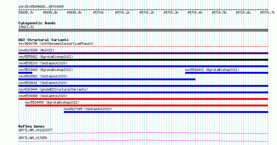Open the QPCTL|NM_017659 gene label

coord(33,138)
